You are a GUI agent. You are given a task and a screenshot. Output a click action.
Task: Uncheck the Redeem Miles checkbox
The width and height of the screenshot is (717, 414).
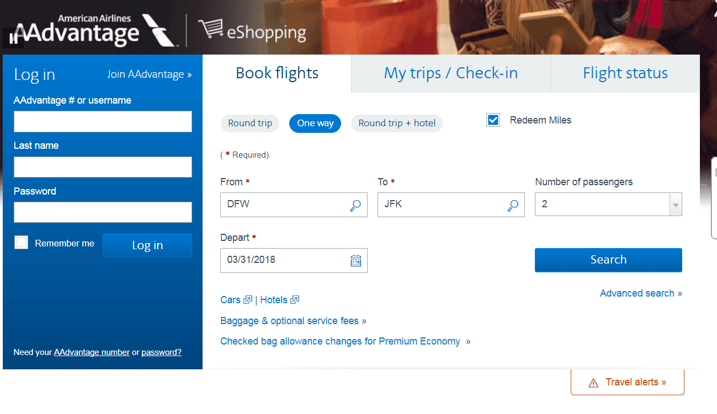click(x=492, y=120)
